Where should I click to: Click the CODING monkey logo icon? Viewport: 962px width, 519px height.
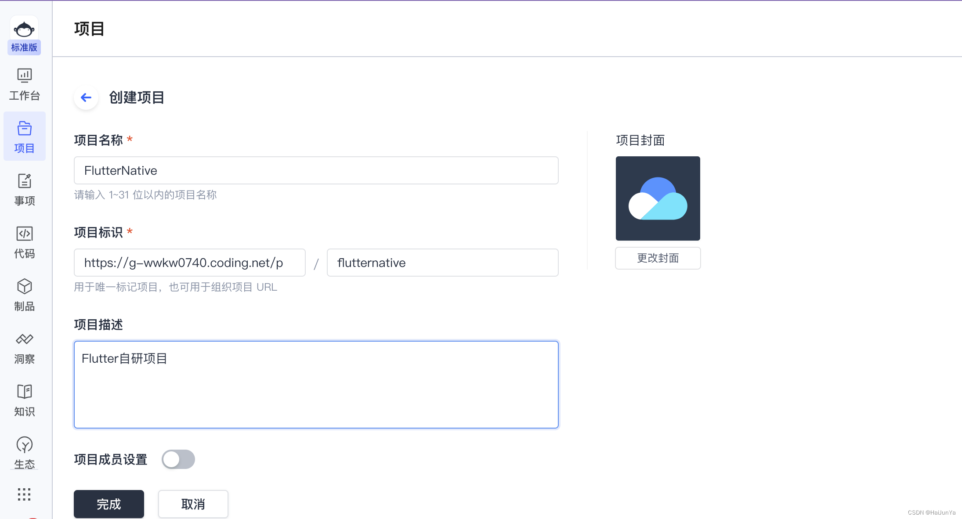pos(24,29)
